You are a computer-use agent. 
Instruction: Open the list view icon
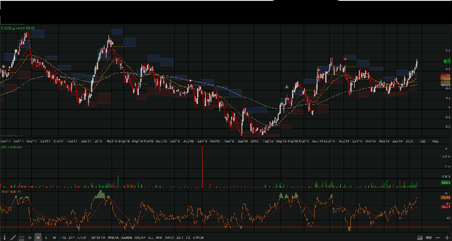pos(21,237)
